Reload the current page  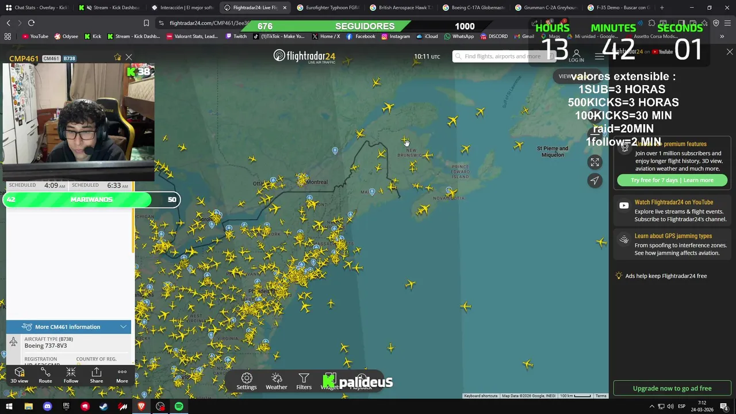point(31,23)
